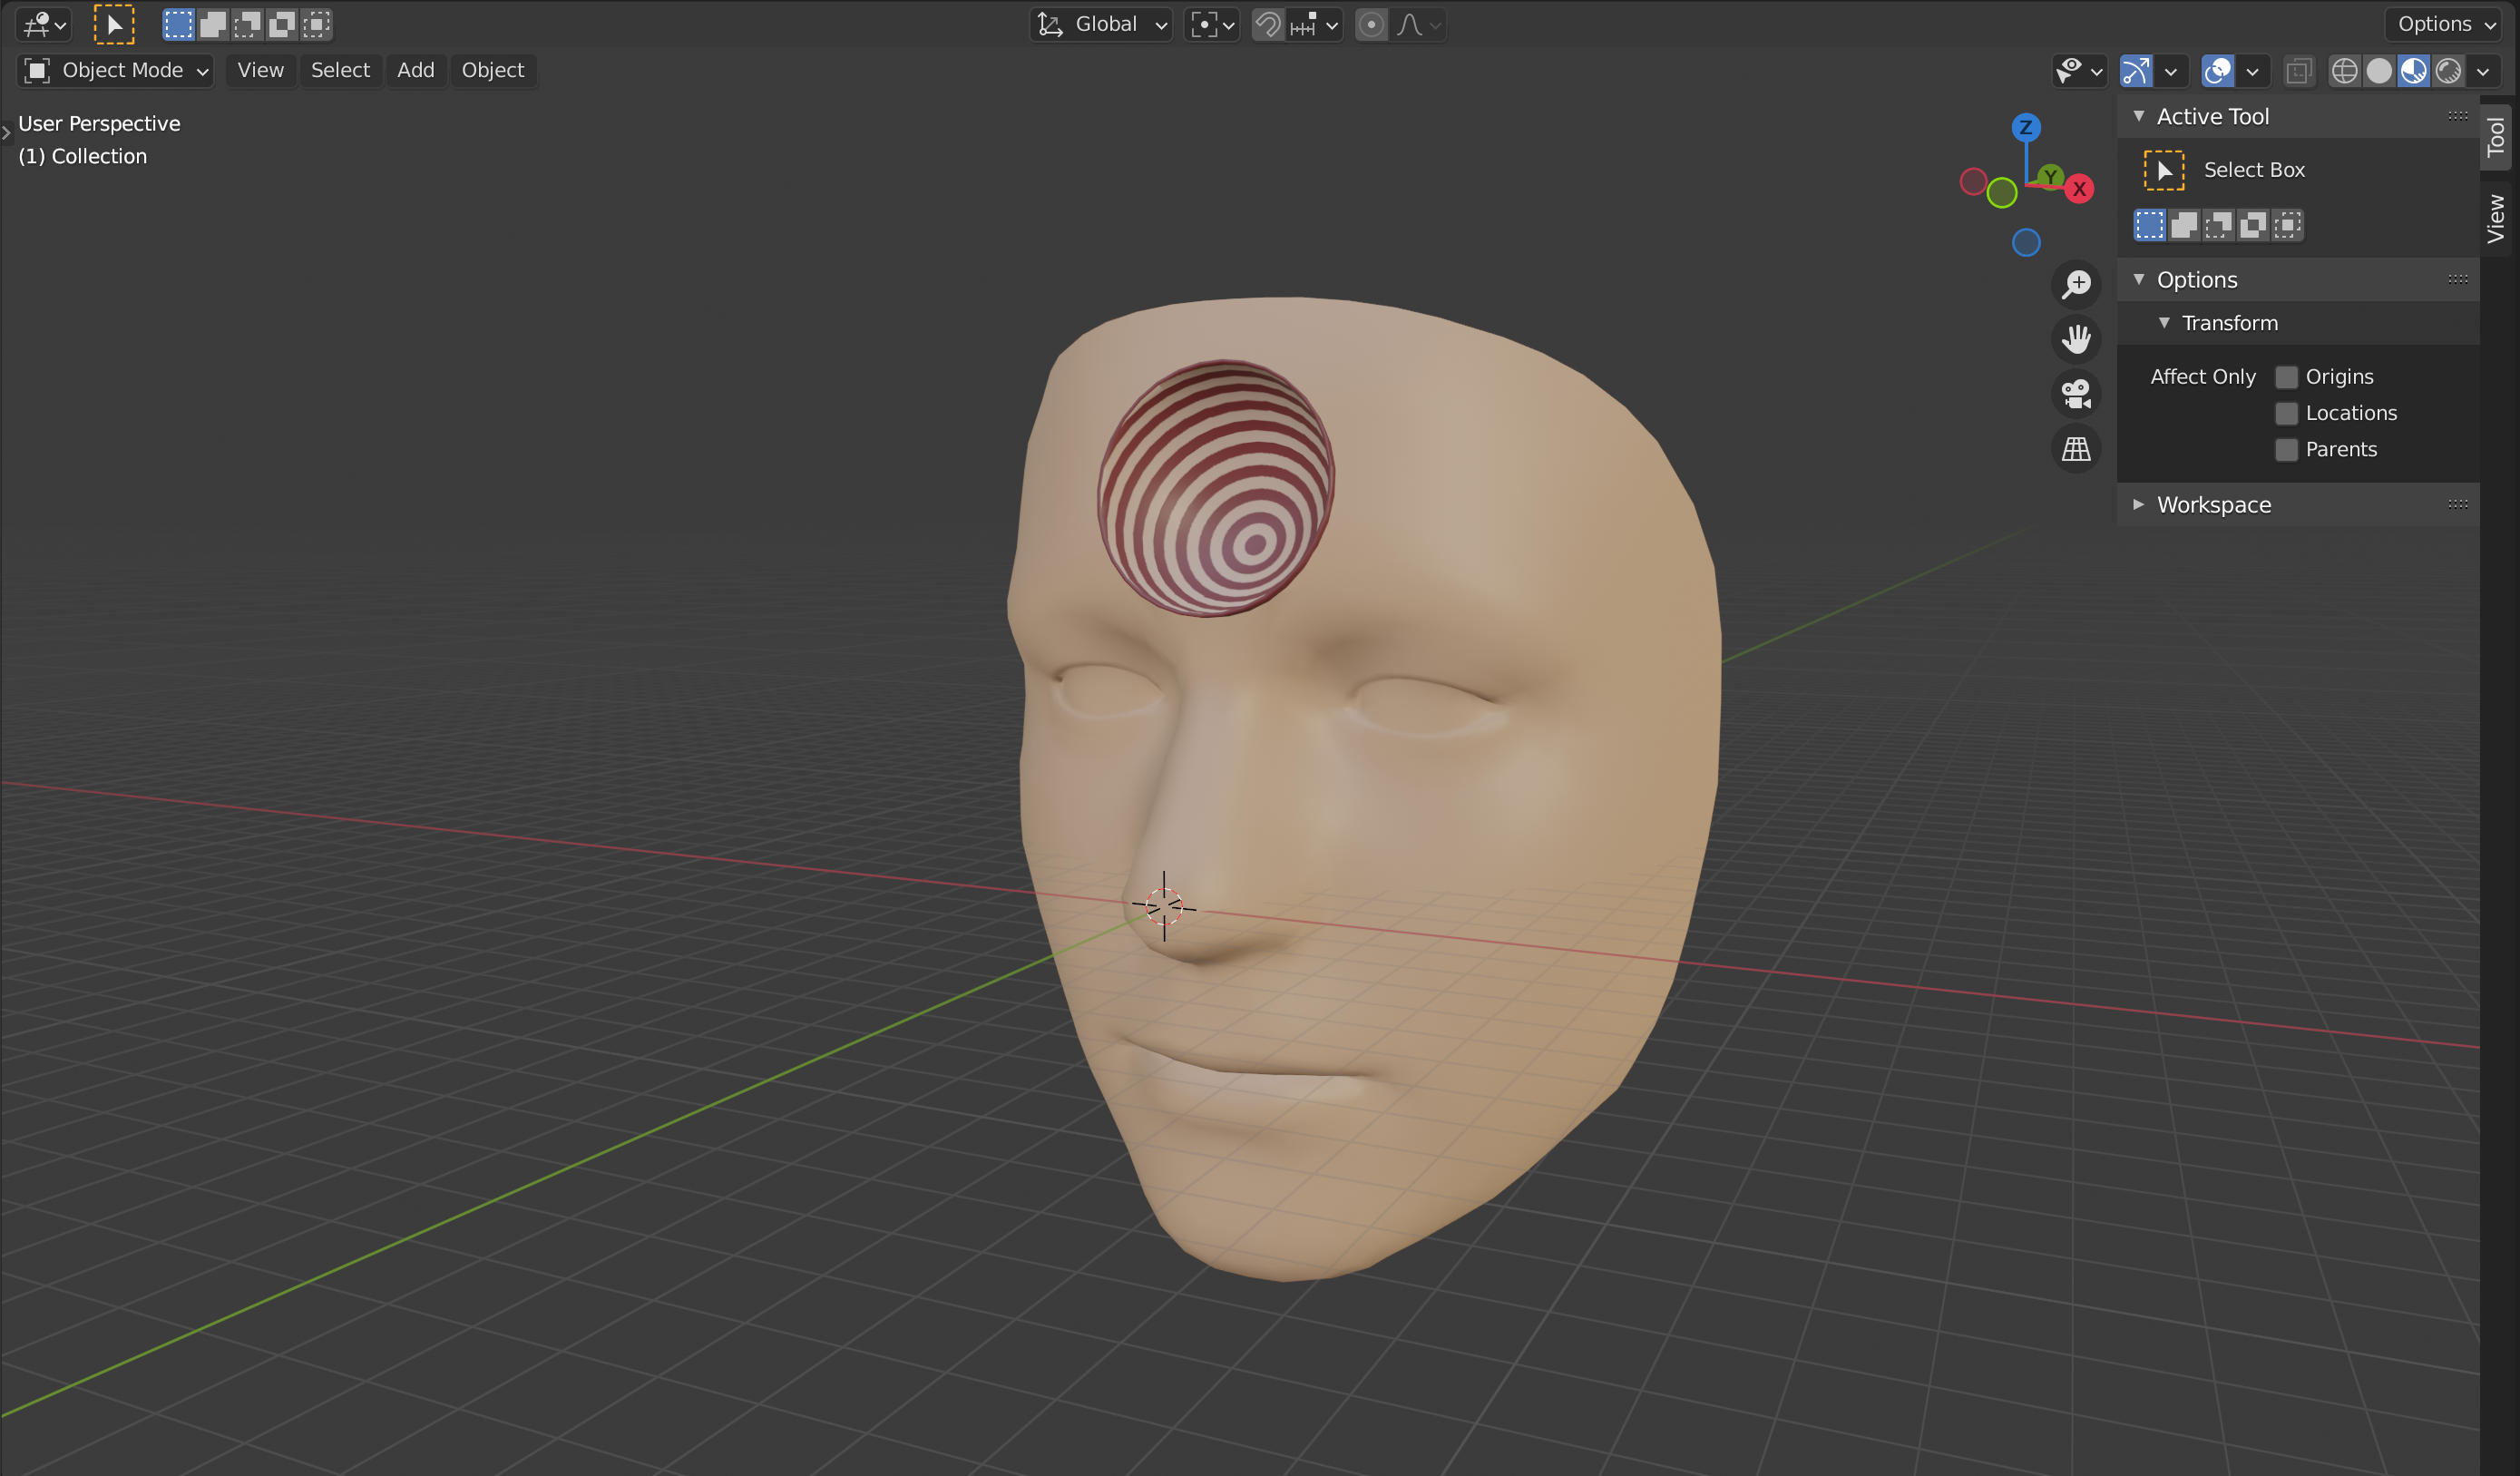Choose Set selection mode in the top header
Viewport: 2520px width, 1476px height.
pos(178,24)
